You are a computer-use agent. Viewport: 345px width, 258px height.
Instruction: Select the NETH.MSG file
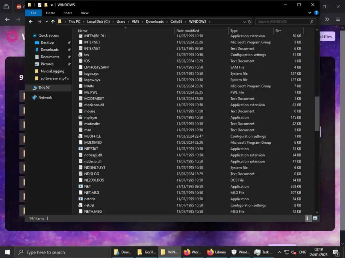tap(93, 211)
